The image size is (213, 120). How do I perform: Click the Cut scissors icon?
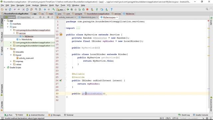point(23,9)
